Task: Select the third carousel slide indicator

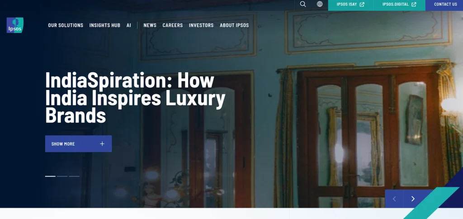Action: pos(74,176)
